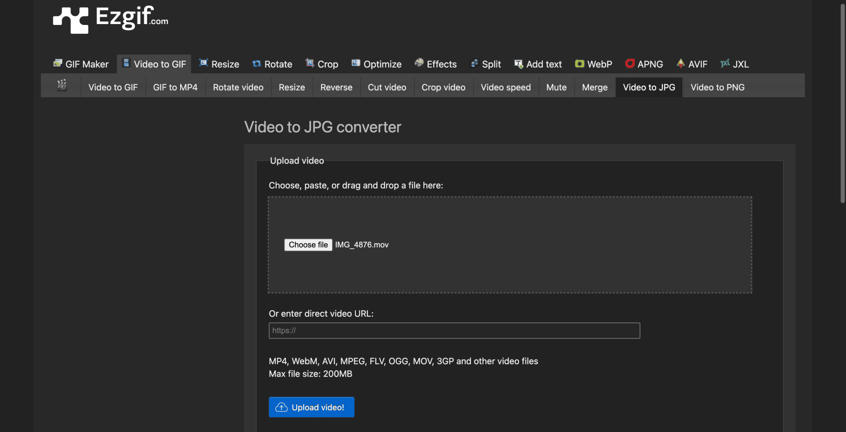The image size is (846, 432).
Task: Switch to the Reverse tab
Action: tap(336, 87)
